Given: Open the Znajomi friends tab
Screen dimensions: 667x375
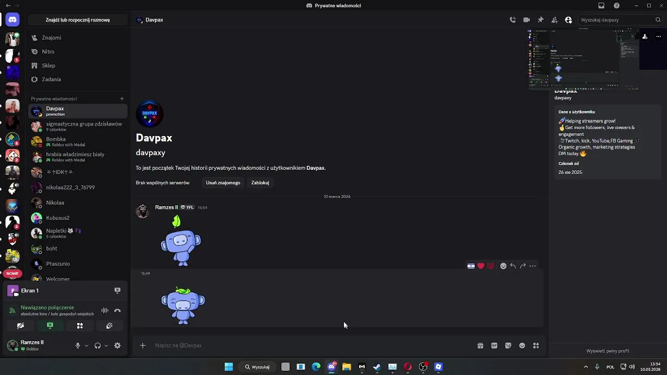Looking at the screenshot, I should 78,37.
